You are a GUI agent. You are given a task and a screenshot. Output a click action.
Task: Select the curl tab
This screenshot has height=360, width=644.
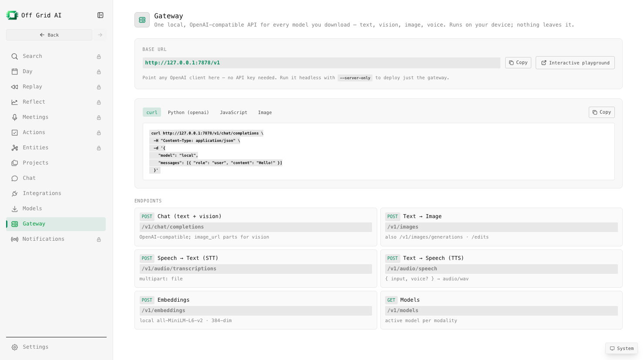(152, 112)
